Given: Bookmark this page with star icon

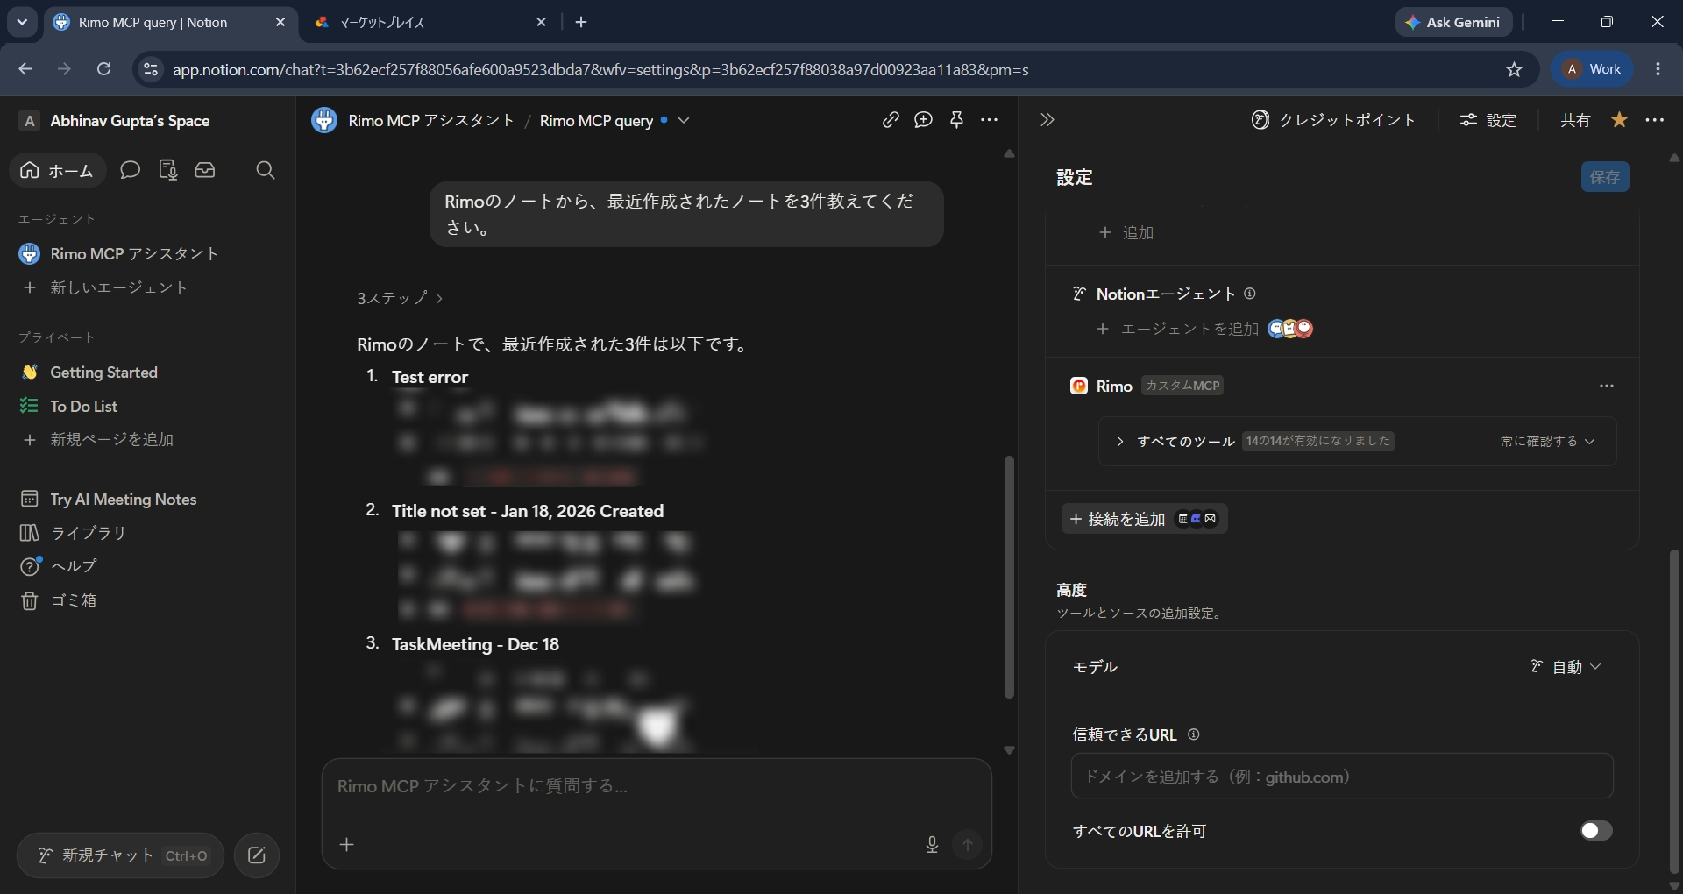Looking at the screenshot, I should 1515,69.
